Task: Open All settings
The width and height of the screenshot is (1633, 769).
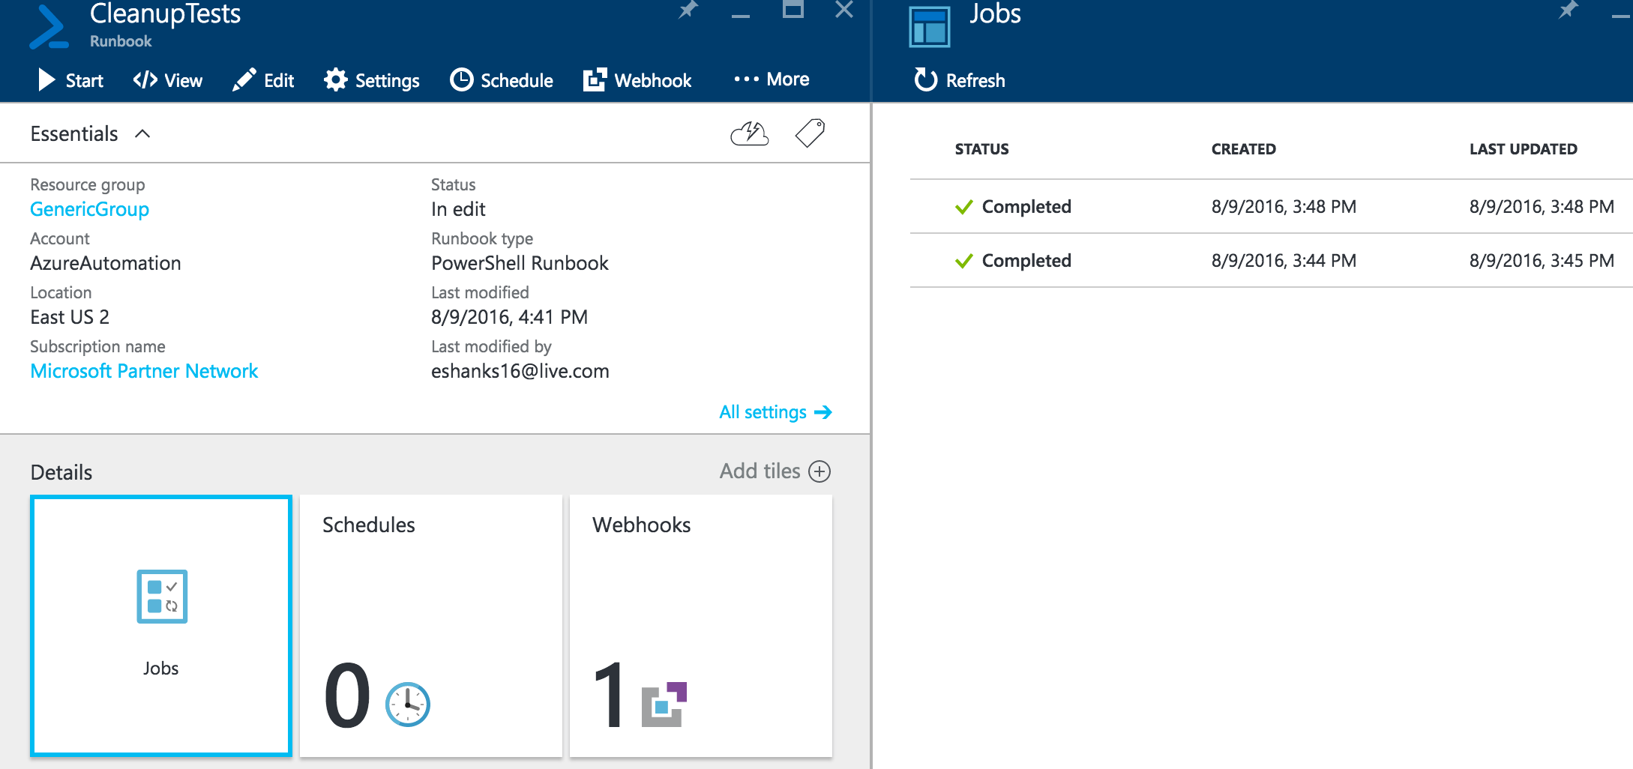Action: pyautogui.click(x=775, y=411)
